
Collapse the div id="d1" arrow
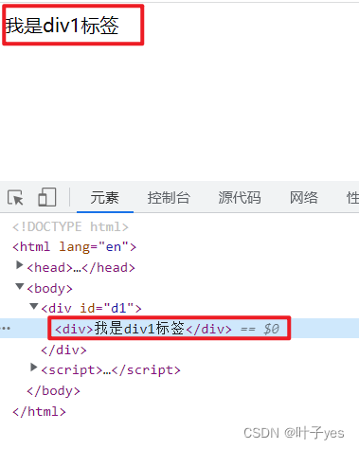tap(34, 306)
